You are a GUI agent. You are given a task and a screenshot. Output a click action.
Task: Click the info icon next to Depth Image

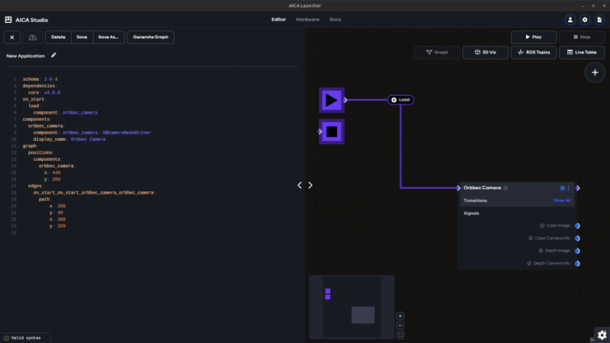[541, 251]
